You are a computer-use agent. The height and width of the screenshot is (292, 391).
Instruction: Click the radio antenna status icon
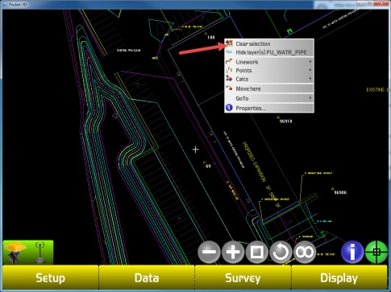(x=40, y=253)
